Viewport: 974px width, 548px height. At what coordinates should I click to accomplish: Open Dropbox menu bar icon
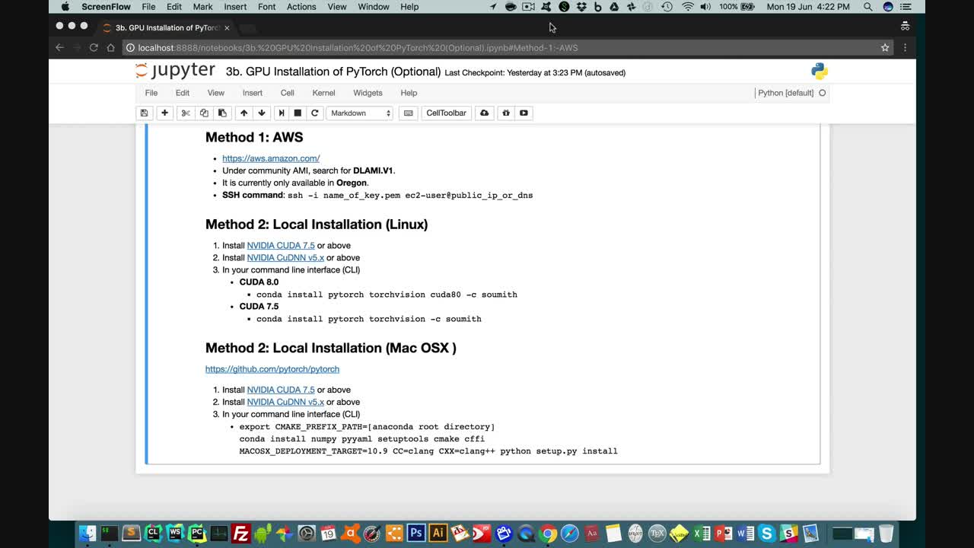(581, 7)
